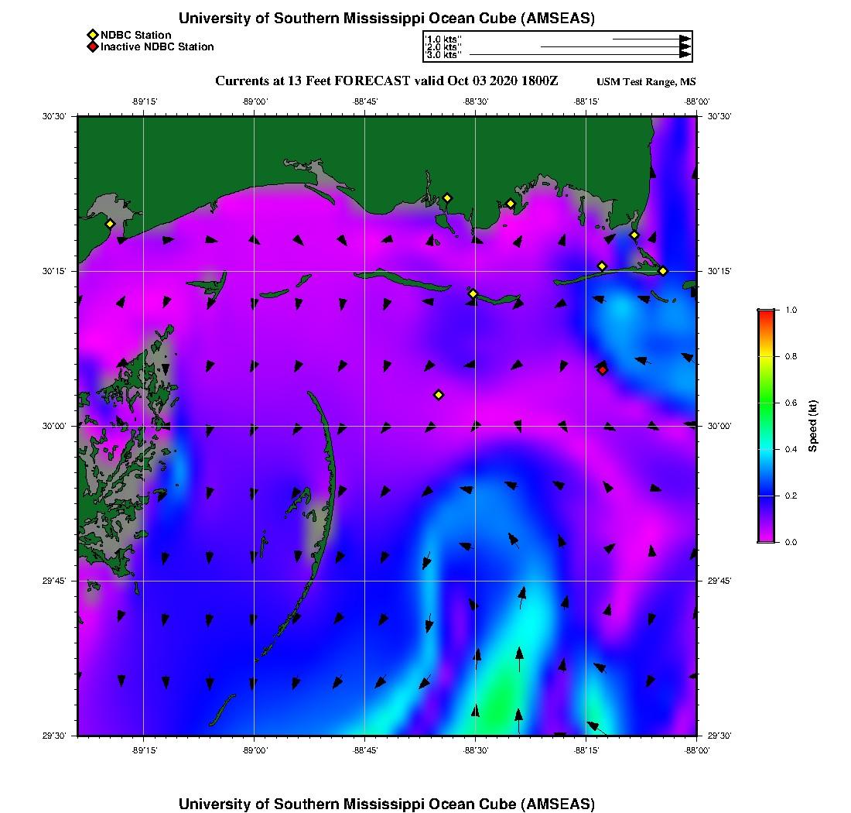The image size is (851, 813).
Task: Click the top -88°30' longitude label
Action: tap(476, 101)
